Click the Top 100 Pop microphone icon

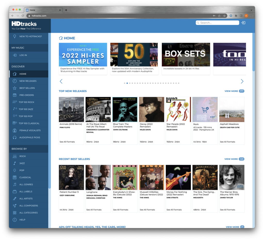(15, 116)
